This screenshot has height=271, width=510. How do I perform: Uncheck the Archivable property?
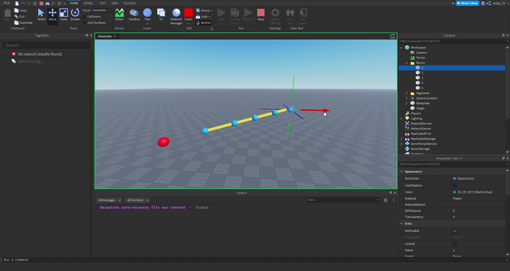455,231
